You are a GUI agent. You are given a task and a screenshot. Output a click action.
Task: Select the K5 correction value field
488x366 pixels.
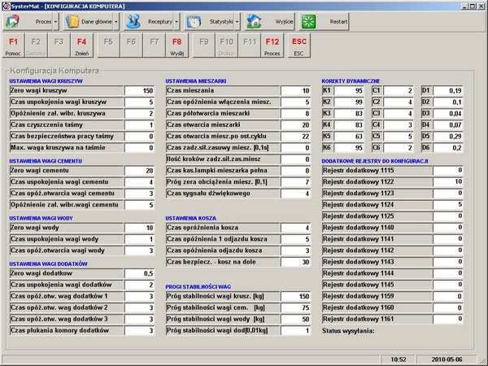tap(349, 137)
